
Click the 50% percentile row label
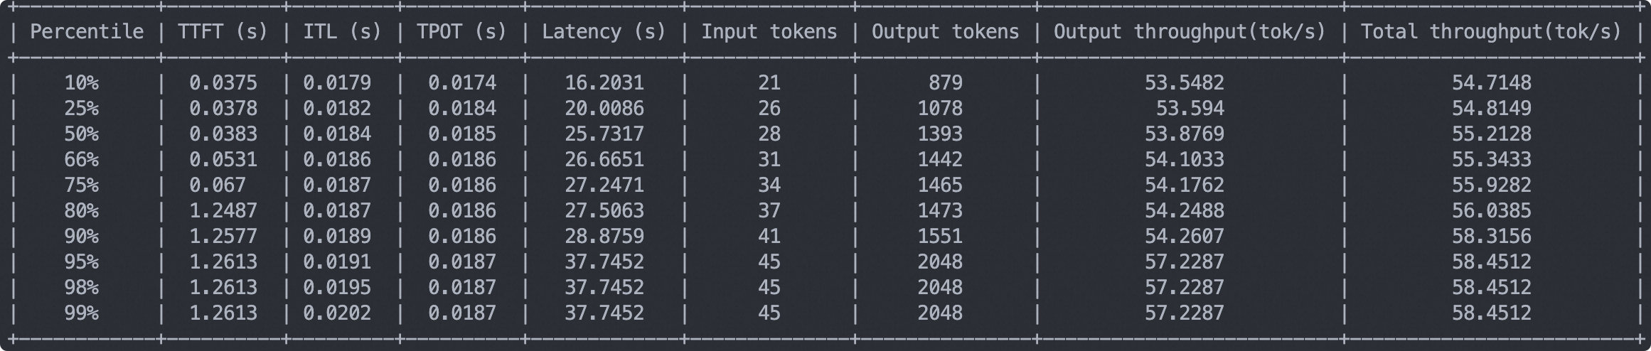click(x=81, y=134)
